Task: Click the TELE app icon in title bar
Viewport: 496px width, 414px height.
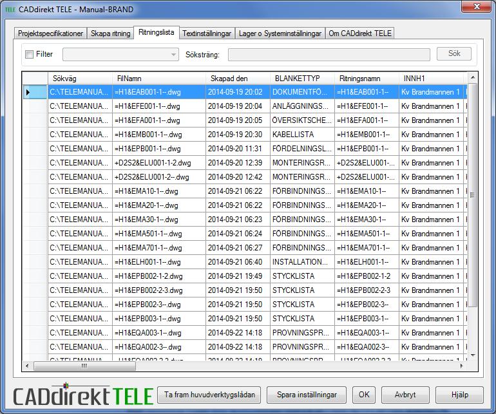Action: 10,10
